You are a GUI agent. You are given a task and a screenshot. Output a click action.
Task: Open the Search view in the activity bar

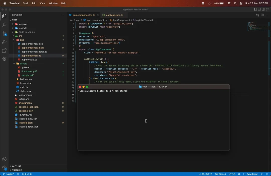coord(4,25)
